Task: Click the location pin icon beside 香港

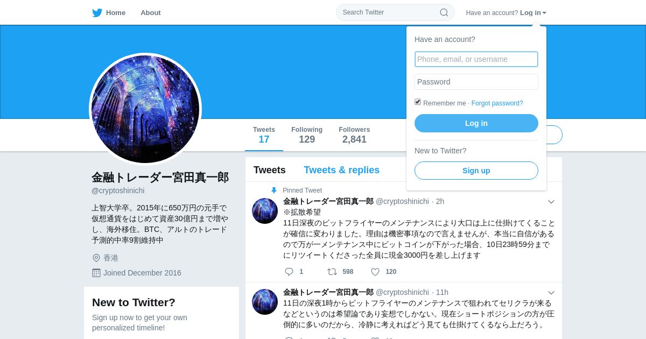Action: point(96,258)
